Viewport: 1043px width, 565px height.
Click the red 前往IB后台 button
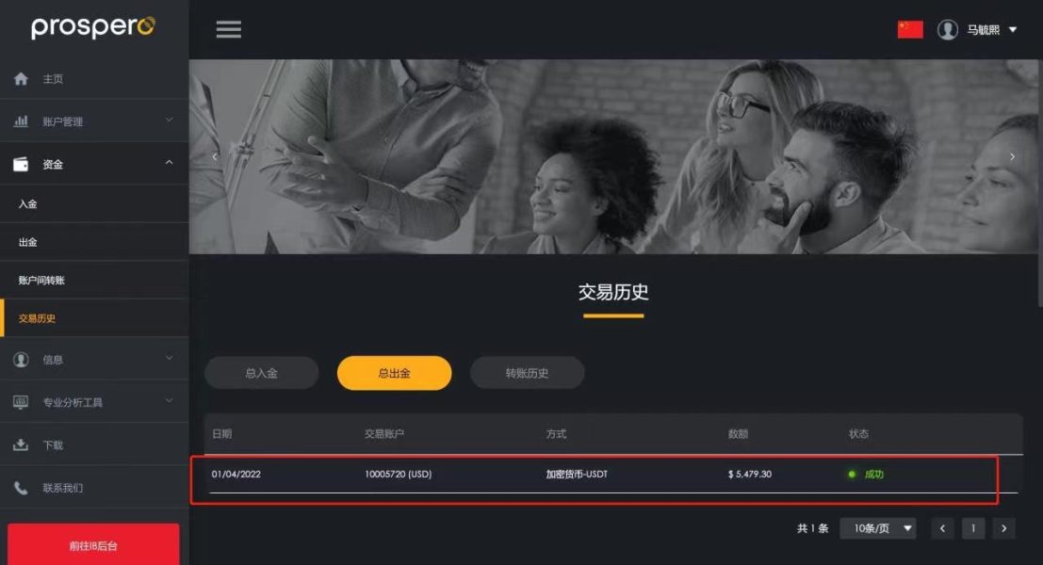tap(93, 545)
